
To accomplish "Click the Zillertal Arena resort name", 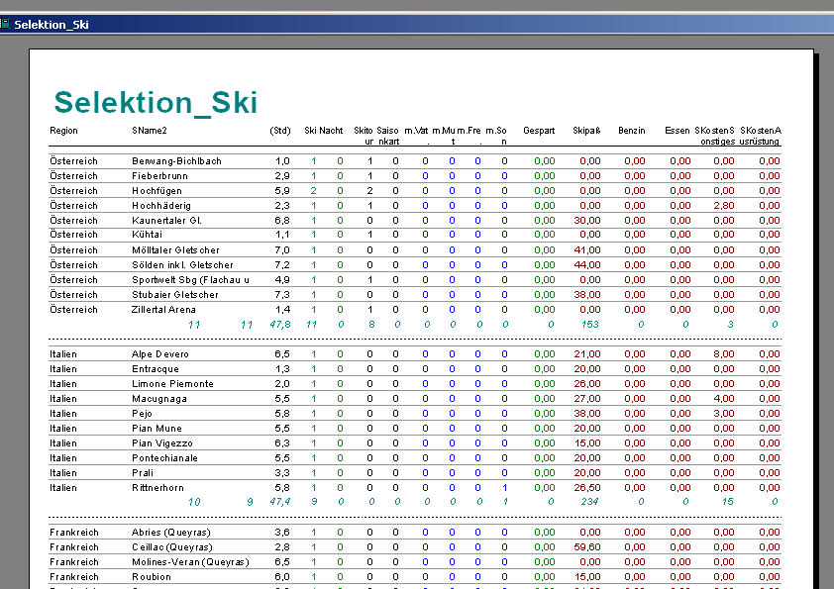I will [x=165, y=309].
